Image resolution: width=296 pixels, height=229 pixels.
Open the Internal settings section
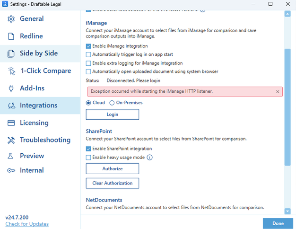click(40, 170)
